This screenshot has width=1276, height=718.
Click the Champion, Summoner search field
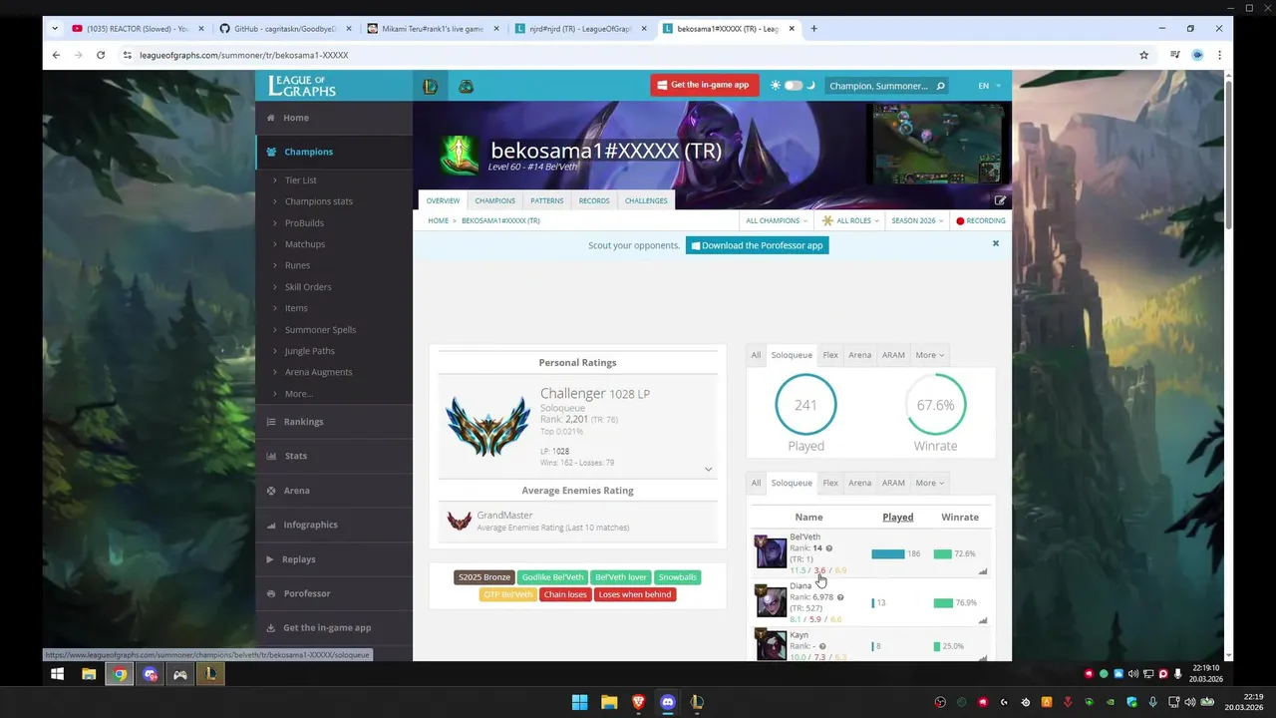click(879, 86)
